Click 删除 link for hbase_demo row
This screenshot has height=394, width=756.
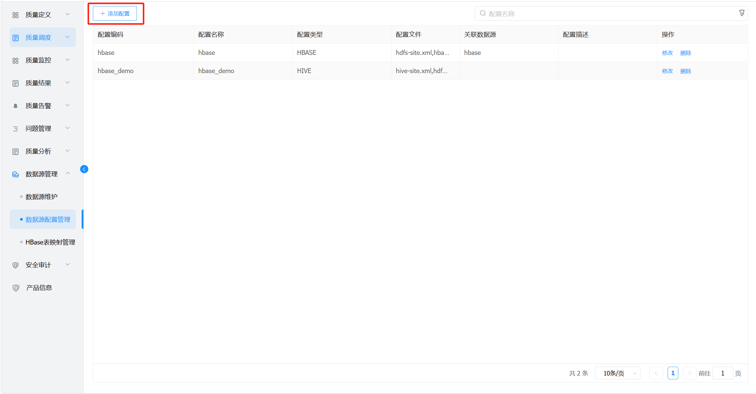(685, 71)
